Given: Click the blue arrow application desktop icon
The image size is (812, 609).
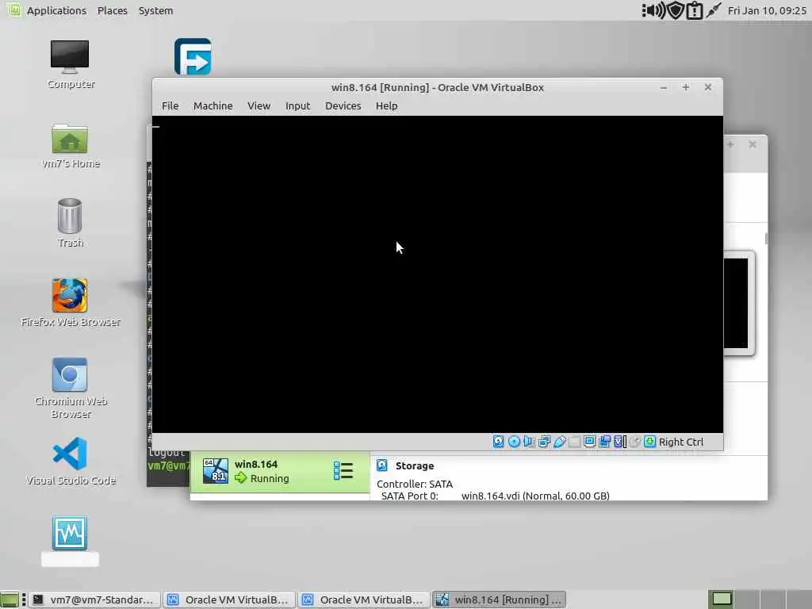Looking at the screenshot, I should (193, 56).
